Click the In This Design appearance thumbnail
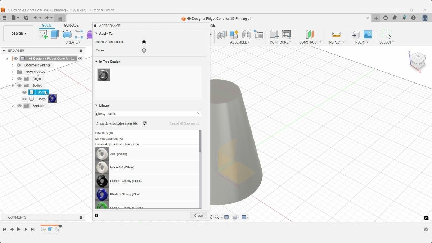Screen dimensions: 432x243 pyautogui.click(x=103, y=75)
